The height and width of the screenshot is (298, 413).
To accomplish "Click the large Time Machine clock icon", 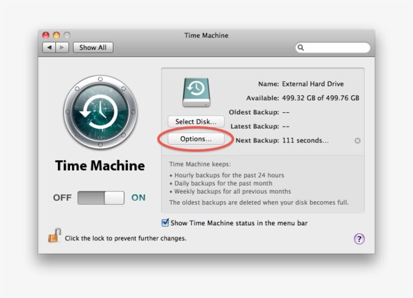I will (x=101, y=112).
